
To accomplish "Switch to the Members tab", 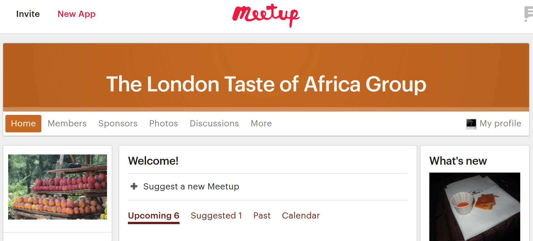I will [x=67, y=124].
